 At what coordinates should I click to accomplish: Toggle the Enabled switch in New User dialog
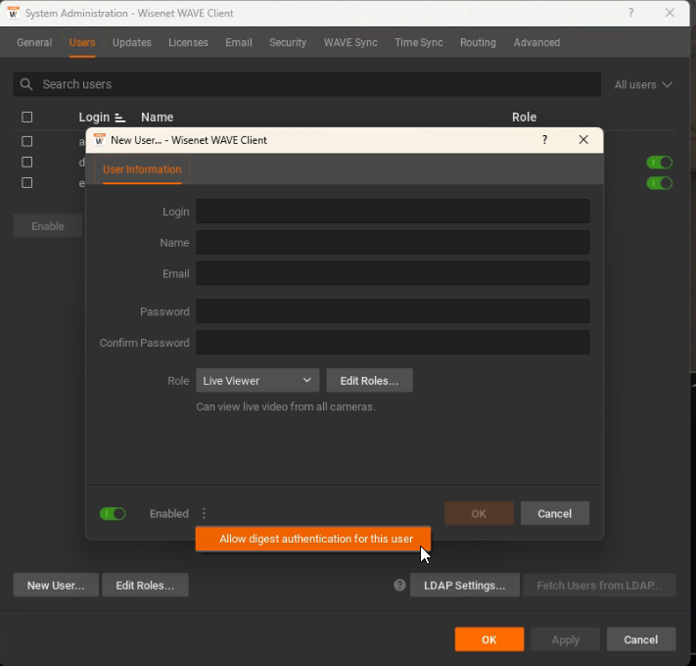click(113, 514)
